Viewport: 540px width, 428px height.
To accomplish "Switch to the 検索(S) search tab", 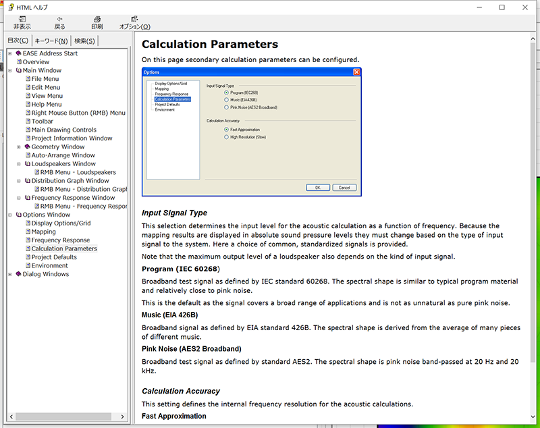I will 84,41.
